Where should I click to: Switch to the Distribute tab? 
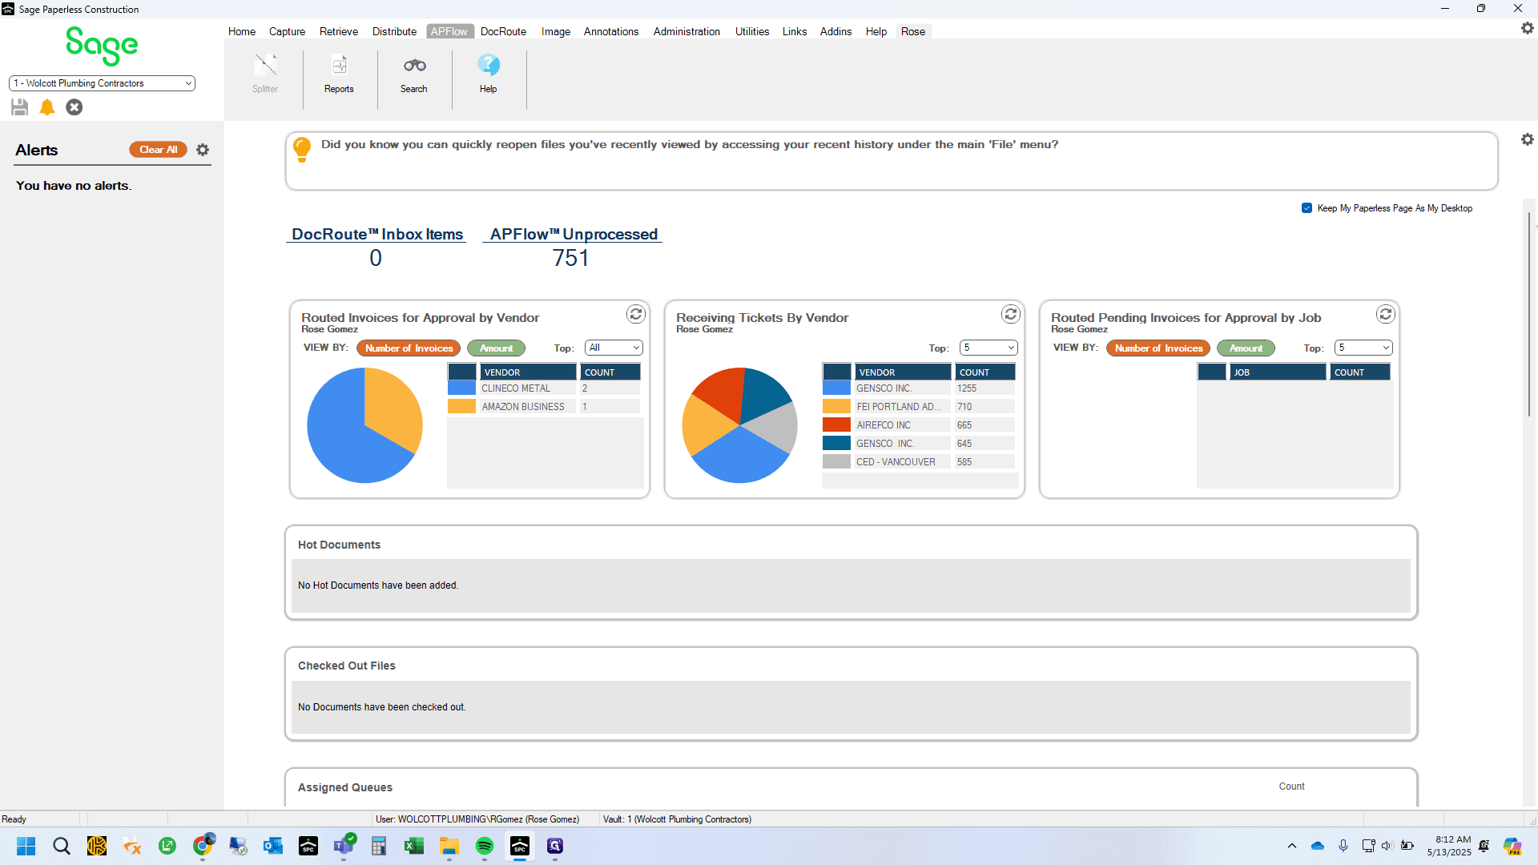point(394,32)
